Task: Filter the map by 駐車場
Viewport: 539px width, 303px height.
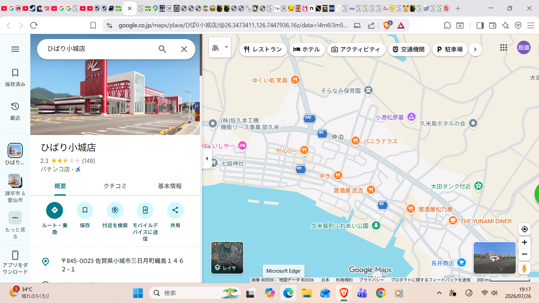Action: [450, 49]
